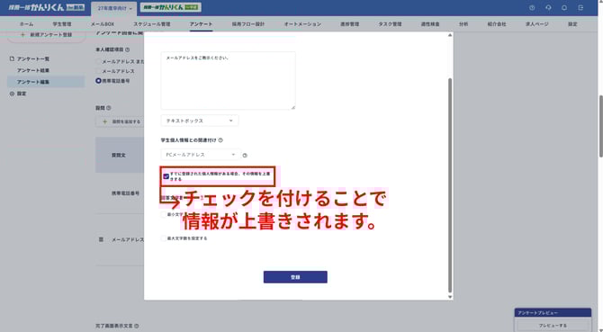603x332 pixels.
Task: Open the アンケート menu tab
Action: (201, 23)
